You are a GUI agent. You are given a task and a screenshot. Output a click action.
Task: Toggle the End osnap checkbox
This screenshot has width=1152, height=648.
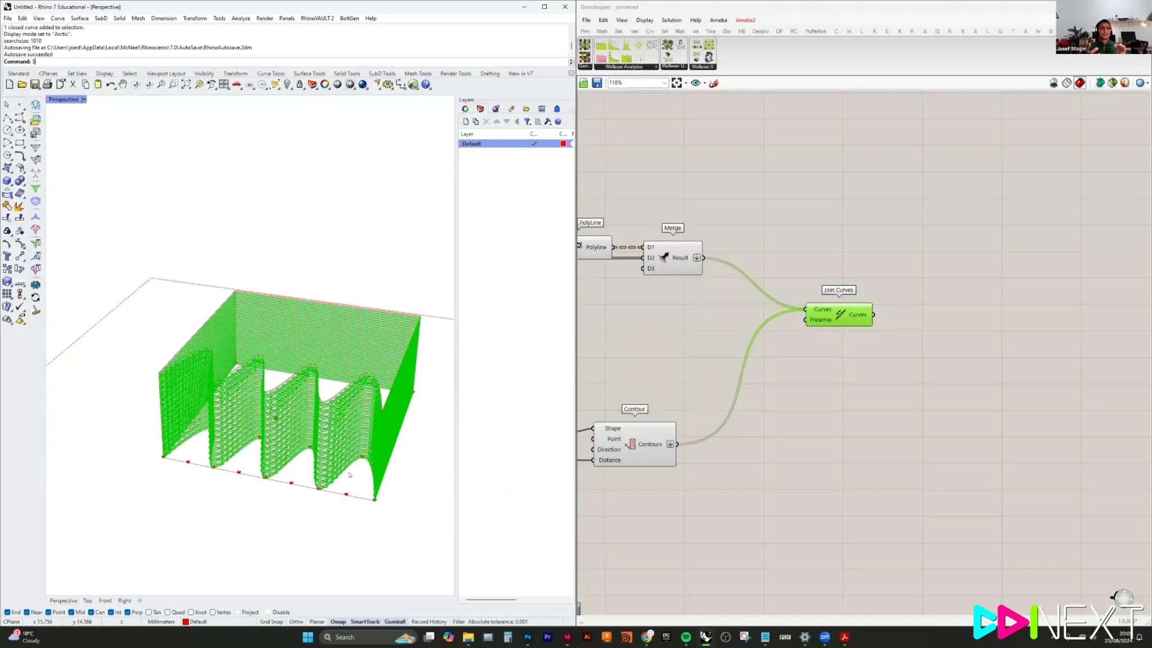pos(7,612)
